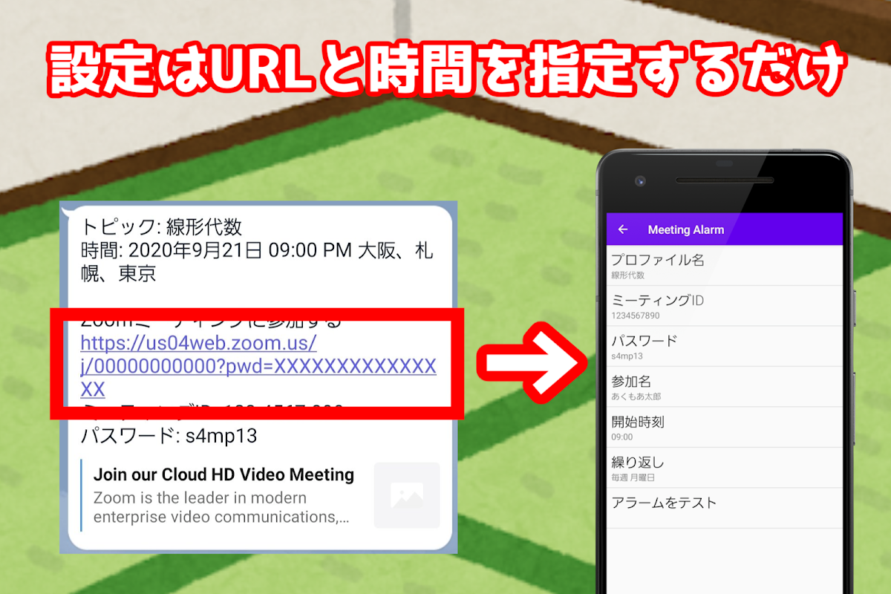Image resolution: width=891 pixels, height=594 pixels.
Task: Click the トピック: 線形代数 text
Action: click(161, 226)
